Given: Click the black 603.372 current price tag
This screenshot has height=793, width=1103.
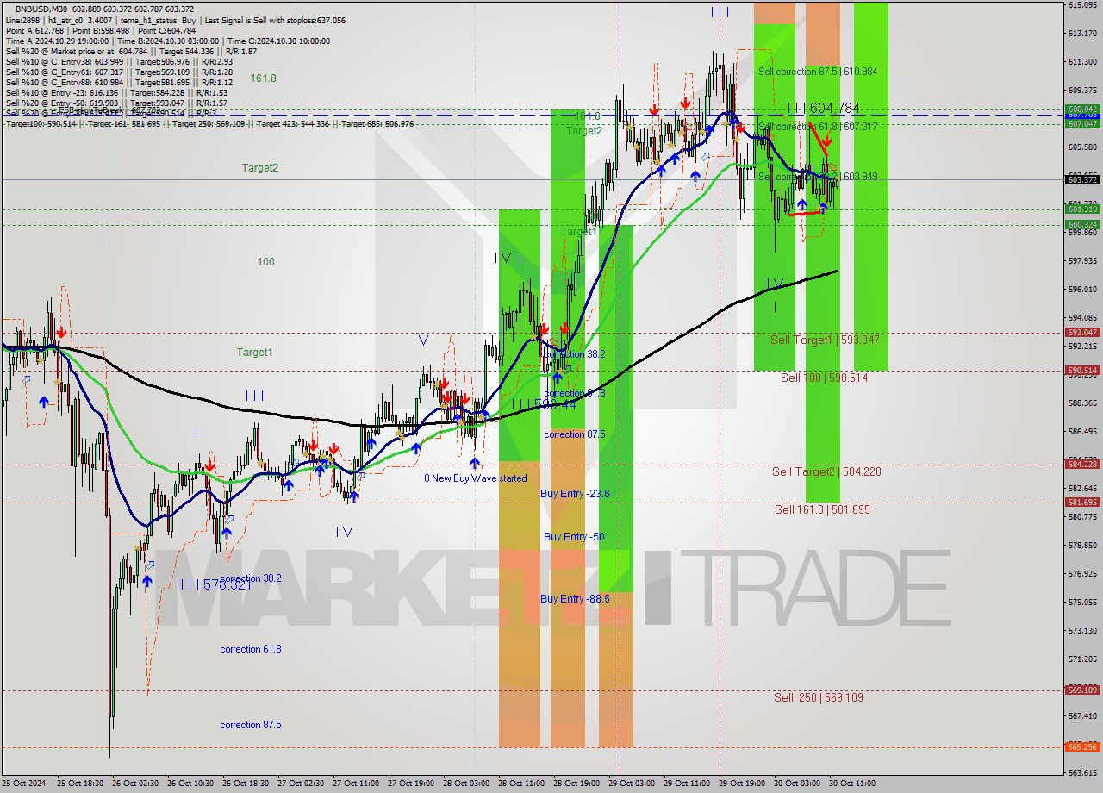Looking at the screenshot, I should pyautogui.click(x=1082, y=179).
